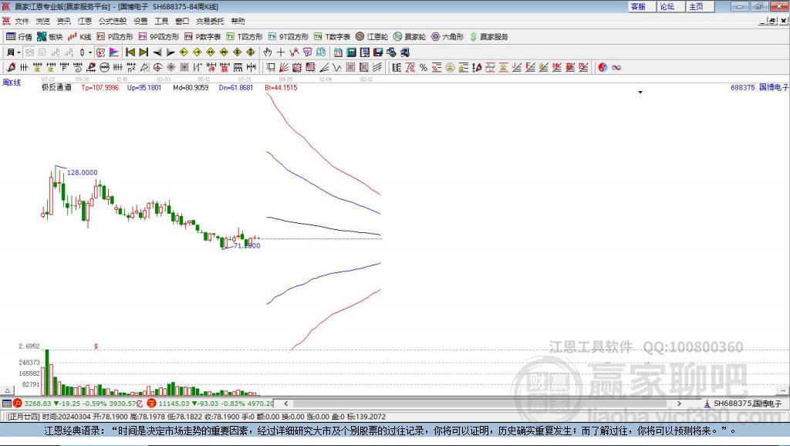
Task: Click the 论坛 forum button
Action: click(x=671, y=6)
